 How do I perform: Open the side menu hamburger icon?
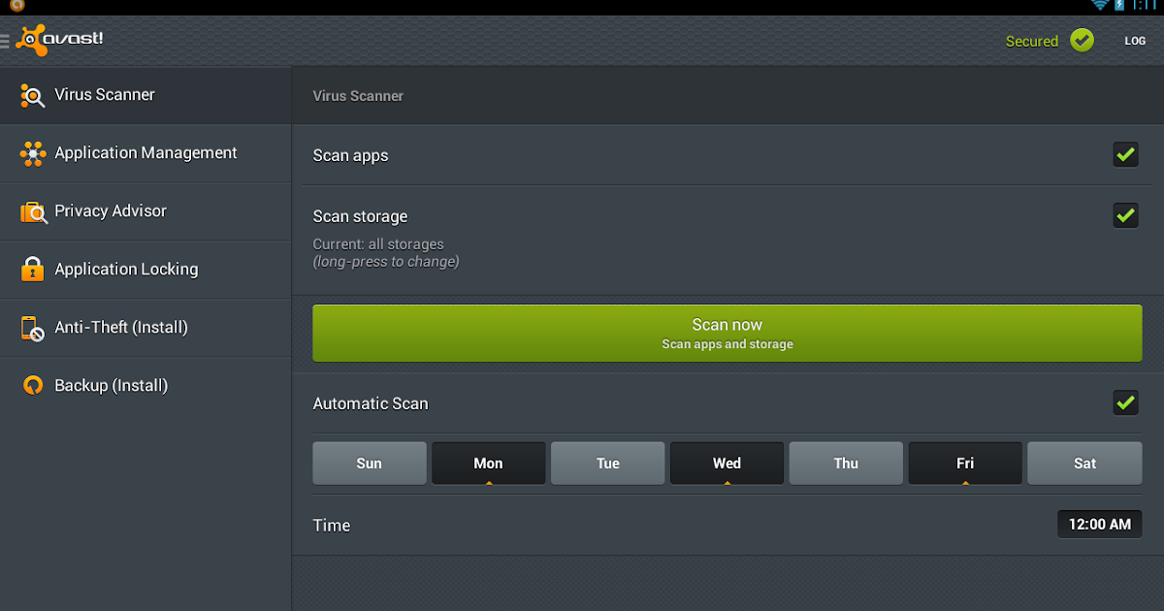tap(5, 41)
